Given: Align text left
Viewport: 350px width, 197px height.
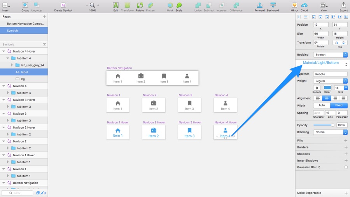Looking at the screenshot, I should pyautogui.click(x=318, y=98).
